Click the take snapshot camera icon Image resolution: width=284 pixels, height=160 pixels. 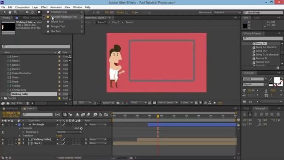point(118,103)
